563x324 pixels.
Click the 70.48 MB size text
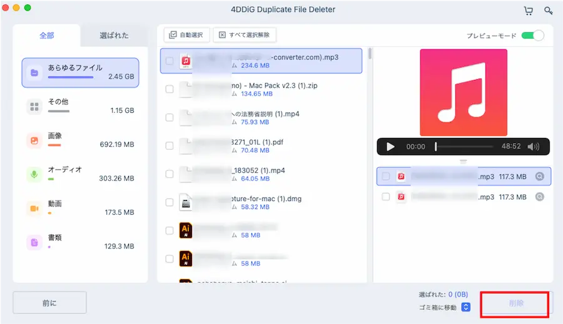(255, 150)
